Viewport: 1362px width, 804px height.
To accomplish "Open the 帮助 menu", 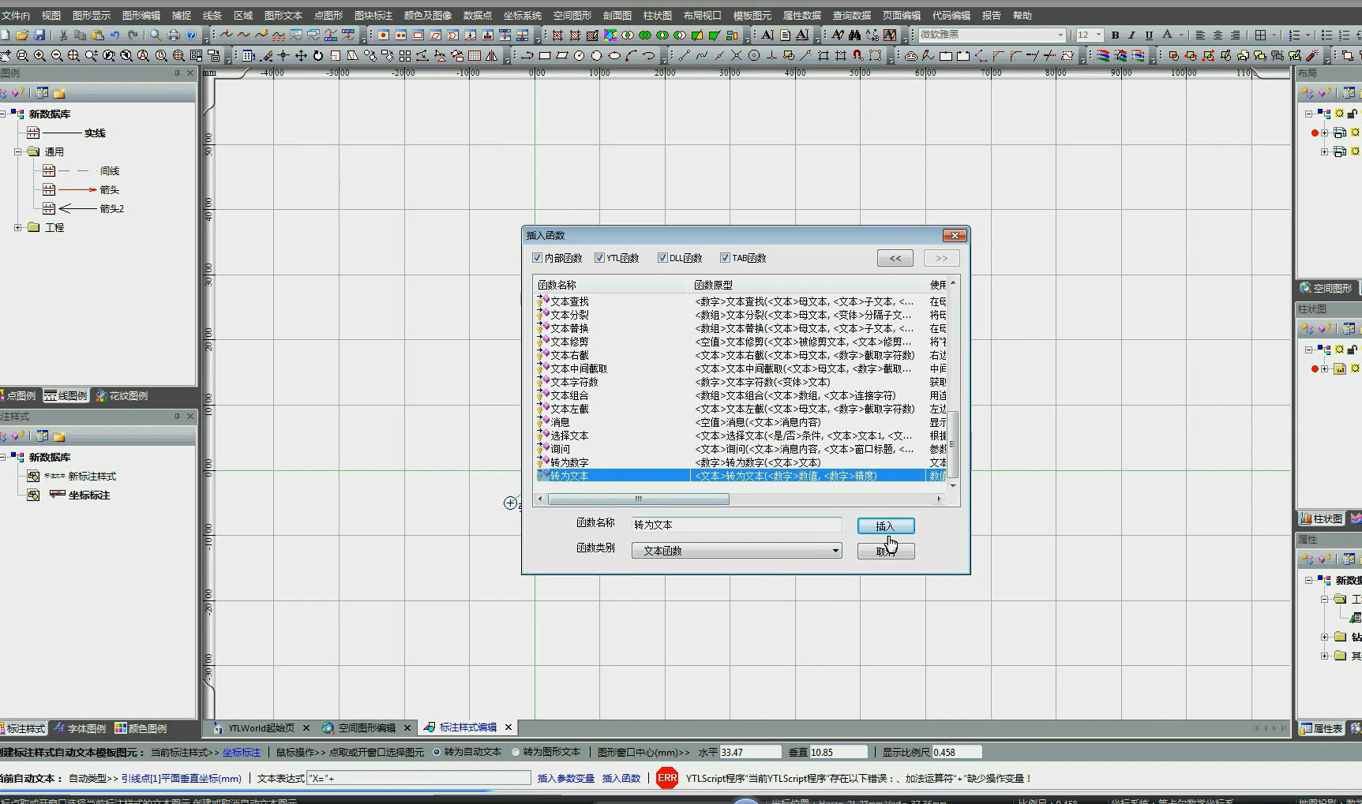I will pos(1022,15).
